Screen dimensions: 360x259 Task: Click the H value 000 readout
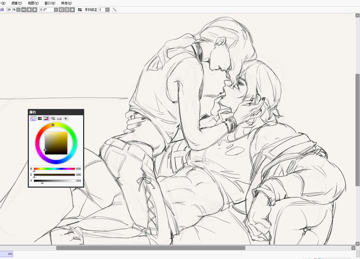point(79,169)
